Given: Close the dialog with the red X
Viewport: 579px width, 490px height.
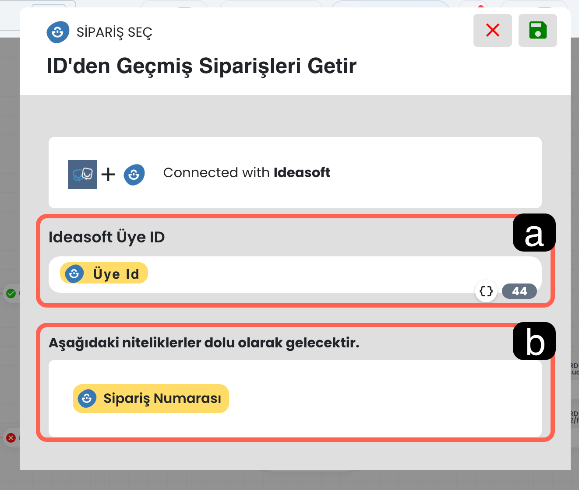Looking at the screenshot, I should click(x=492, y=30).
